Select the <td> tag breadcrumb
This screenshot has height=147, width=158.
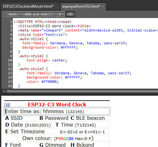[70, 14]
